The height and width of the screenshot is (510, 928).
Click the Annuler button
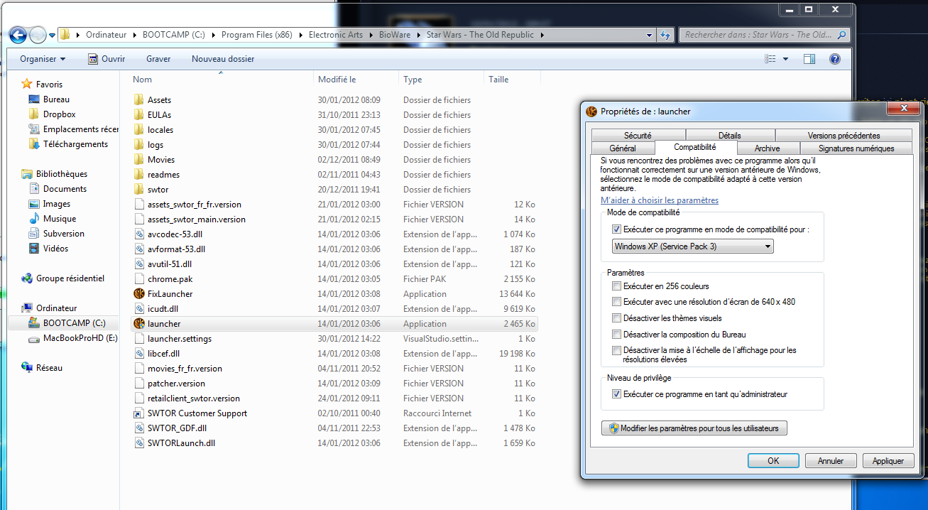tap(831, 461)
